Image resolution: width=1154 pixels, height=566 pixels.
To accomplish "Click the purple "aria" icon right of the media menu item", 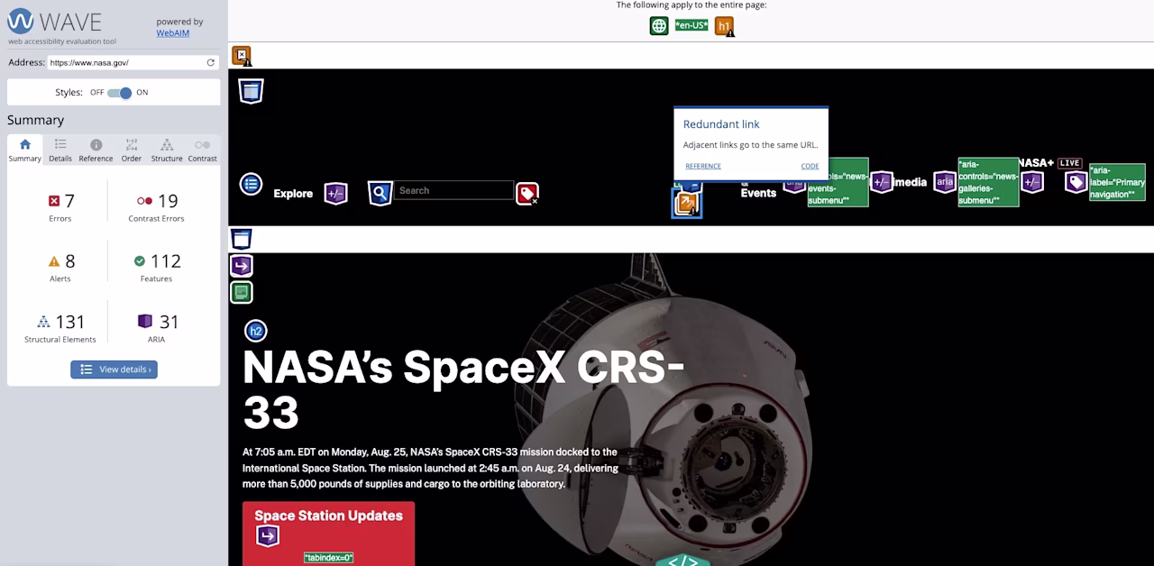I will point(945,182).
